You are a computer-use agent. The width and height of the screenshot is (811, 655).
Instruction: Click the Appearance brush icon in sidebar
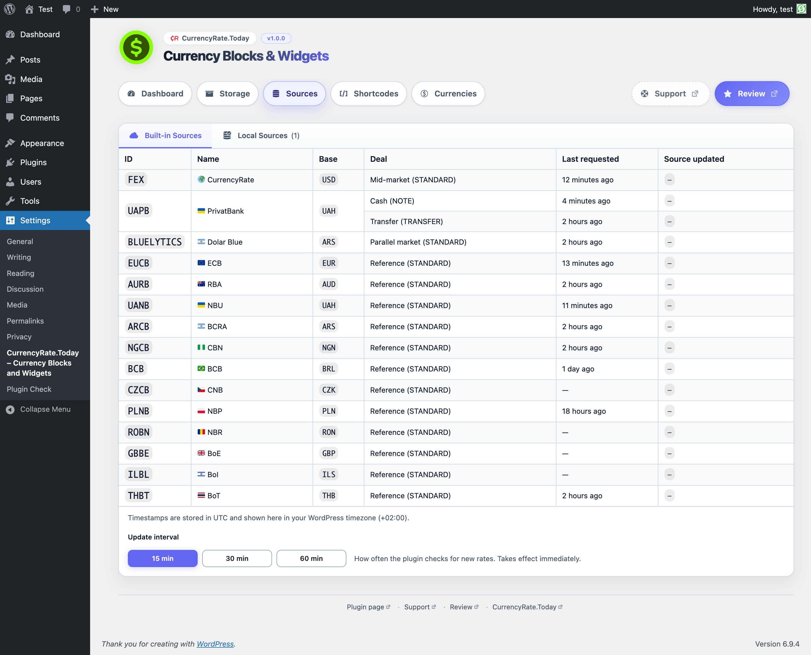click(10, 143)
